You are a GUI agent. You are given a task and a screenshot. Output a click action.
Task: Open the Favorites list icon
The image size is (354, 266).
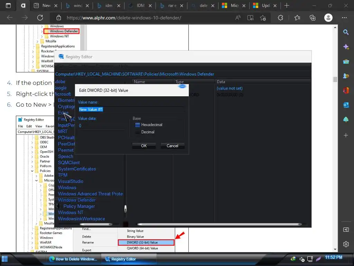click(297, 18)
